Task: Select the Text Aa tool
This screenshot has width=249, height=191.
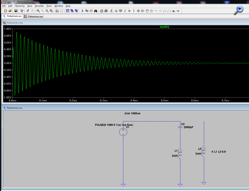Action: 173,11
